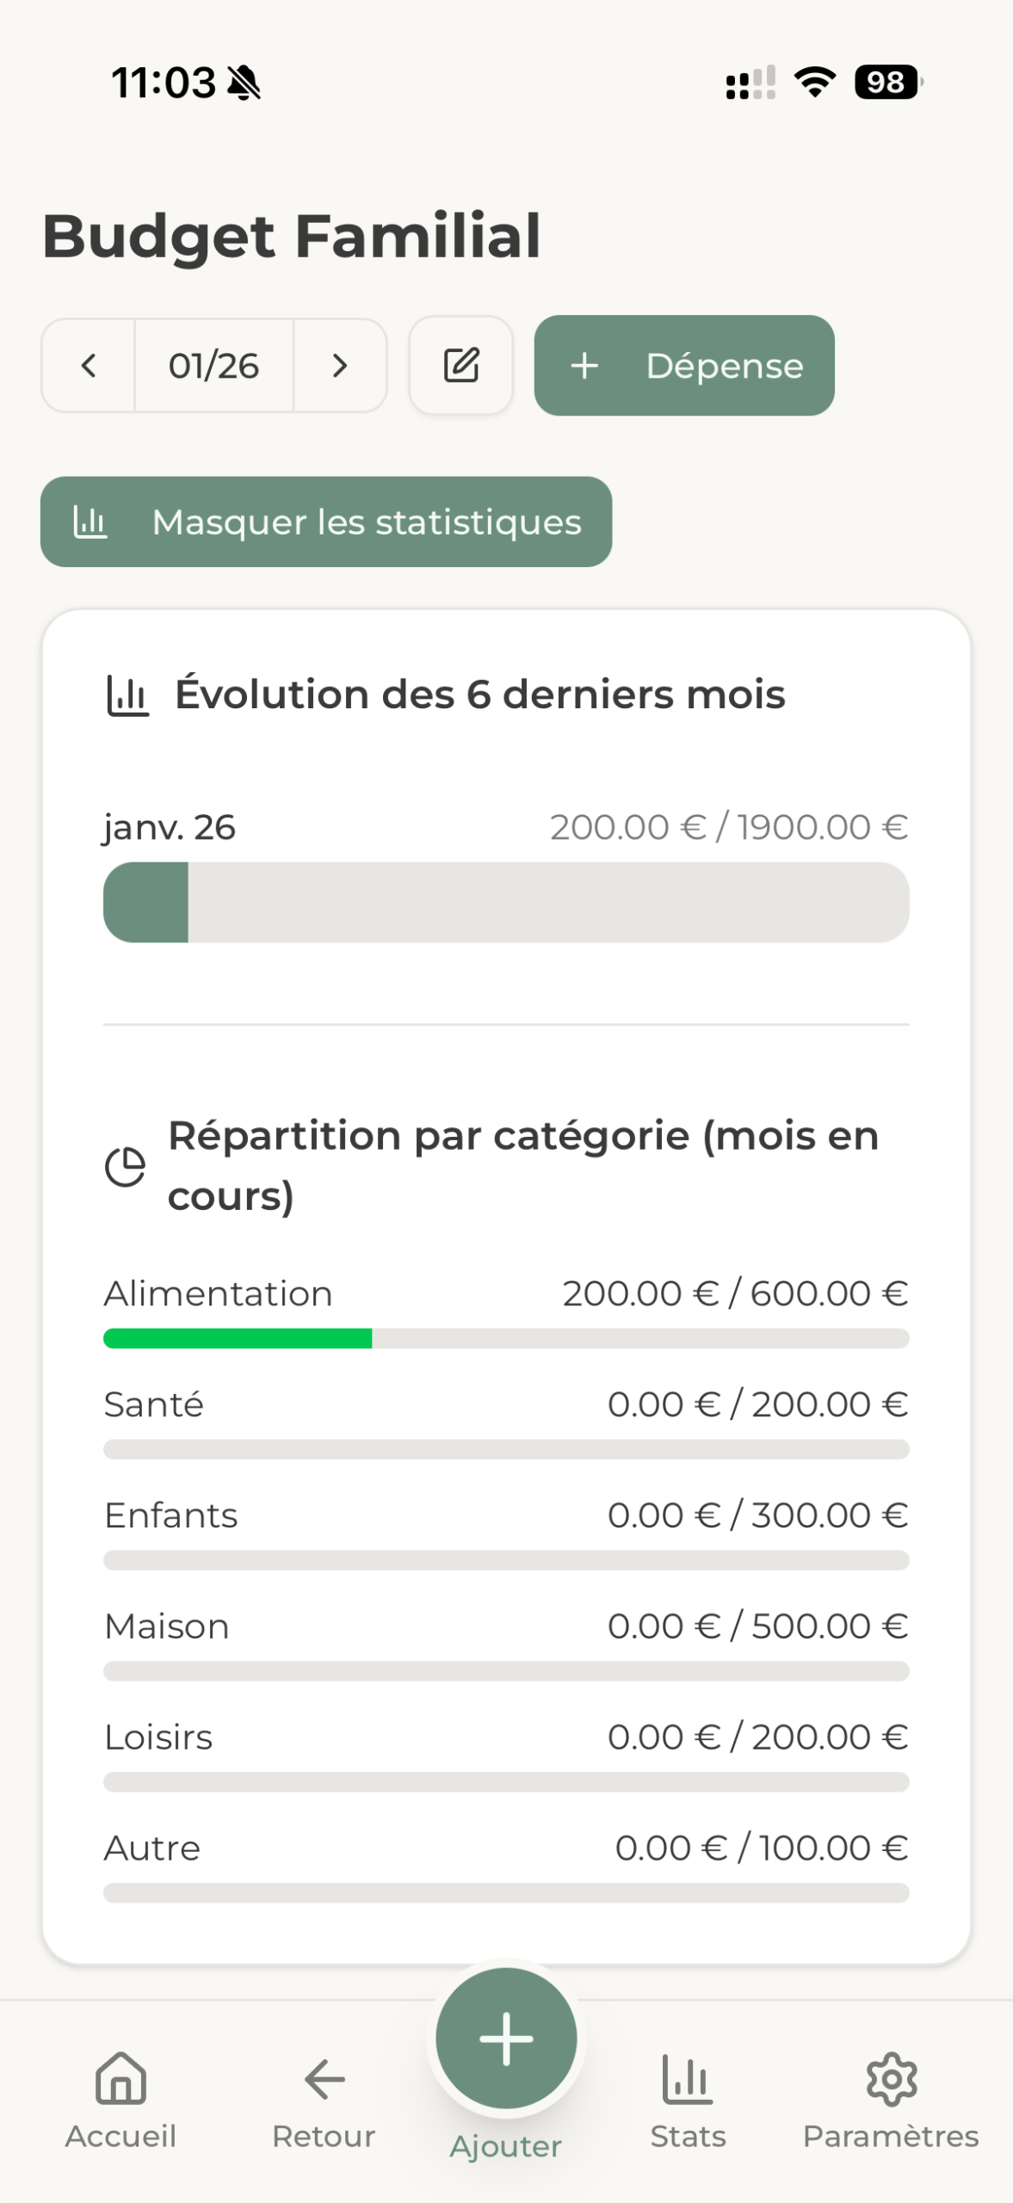The width and height of the screenshot is (1013, 2203).
Task: Tap the edit budget pencil icon
Action: (x=461, y=366)
